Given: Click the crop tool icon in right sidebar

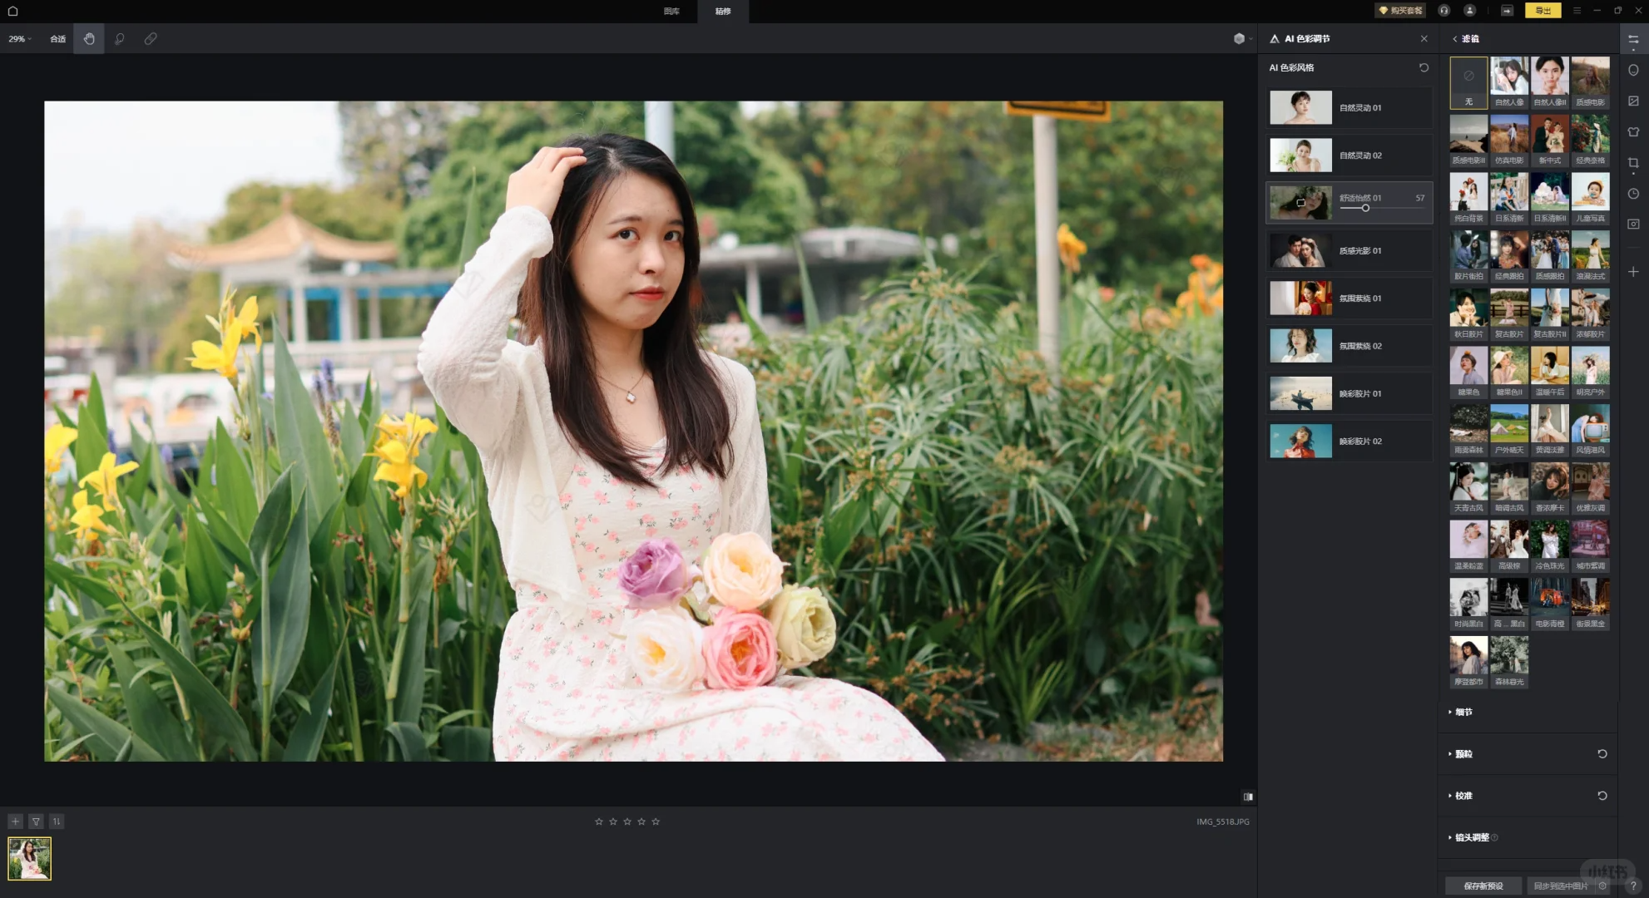Looking at the screenshot, I should point(1633,163).
